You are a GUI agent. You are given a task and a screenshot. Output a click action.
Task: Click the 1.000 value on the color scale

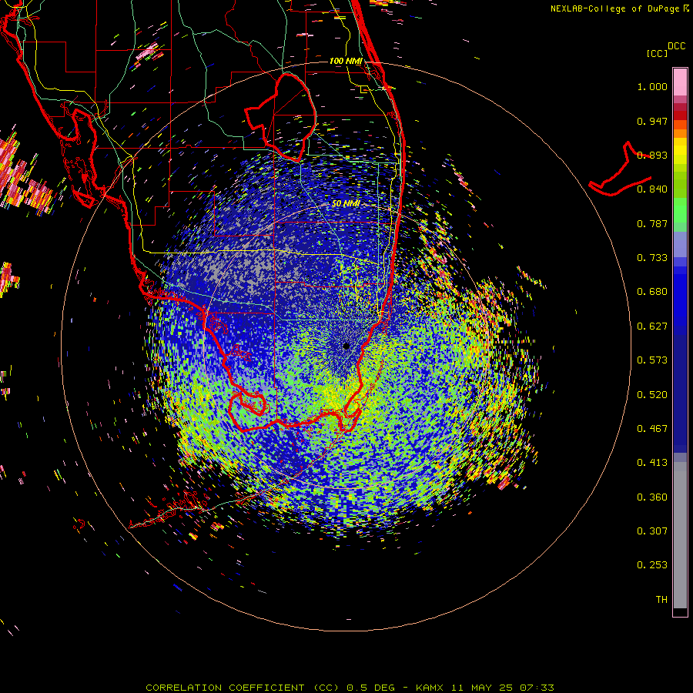(652, 86)
